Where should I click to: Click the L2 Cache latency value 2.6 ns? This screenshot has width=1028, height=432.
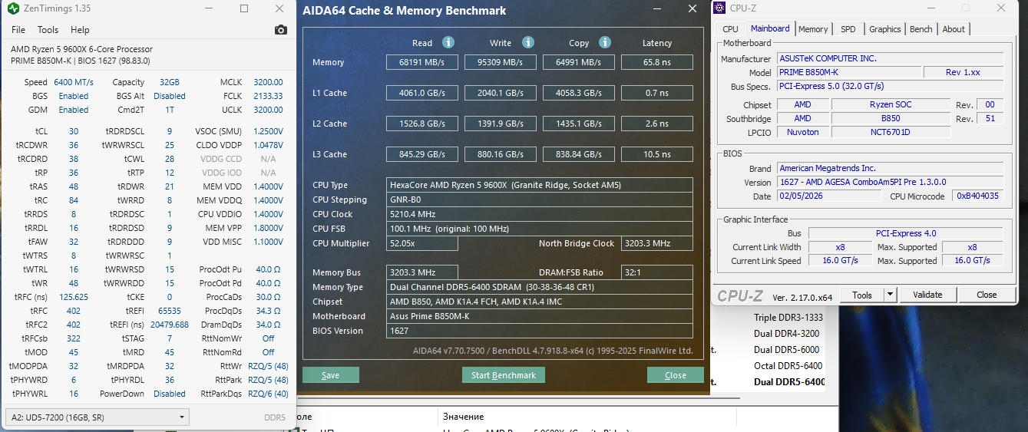657,124
